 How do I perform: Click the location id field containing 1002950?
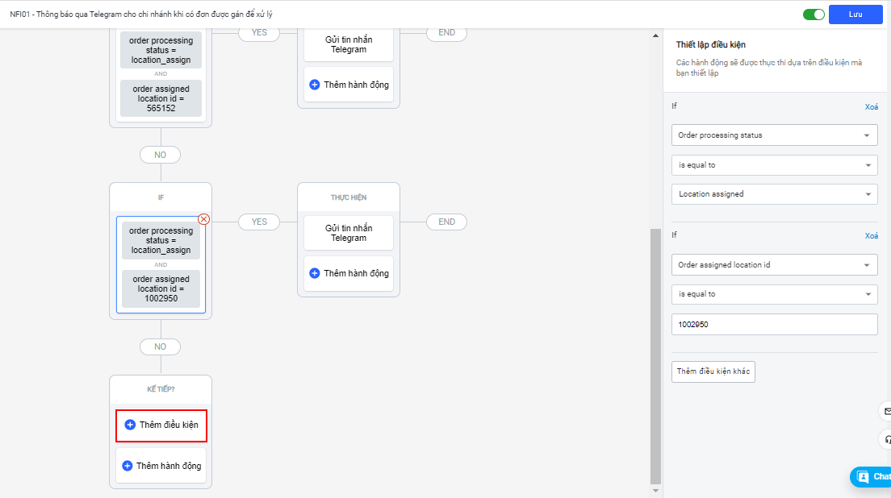tap(774, 324)
